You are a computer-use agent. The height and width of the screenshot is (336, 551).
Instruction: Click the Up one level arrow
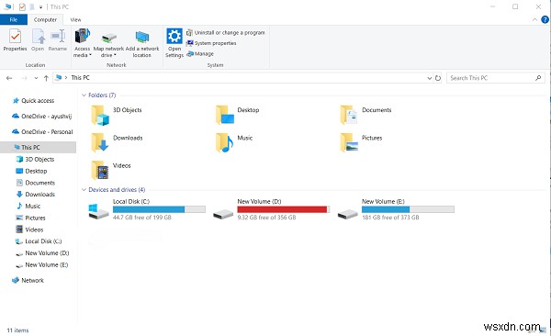[46, 78]
